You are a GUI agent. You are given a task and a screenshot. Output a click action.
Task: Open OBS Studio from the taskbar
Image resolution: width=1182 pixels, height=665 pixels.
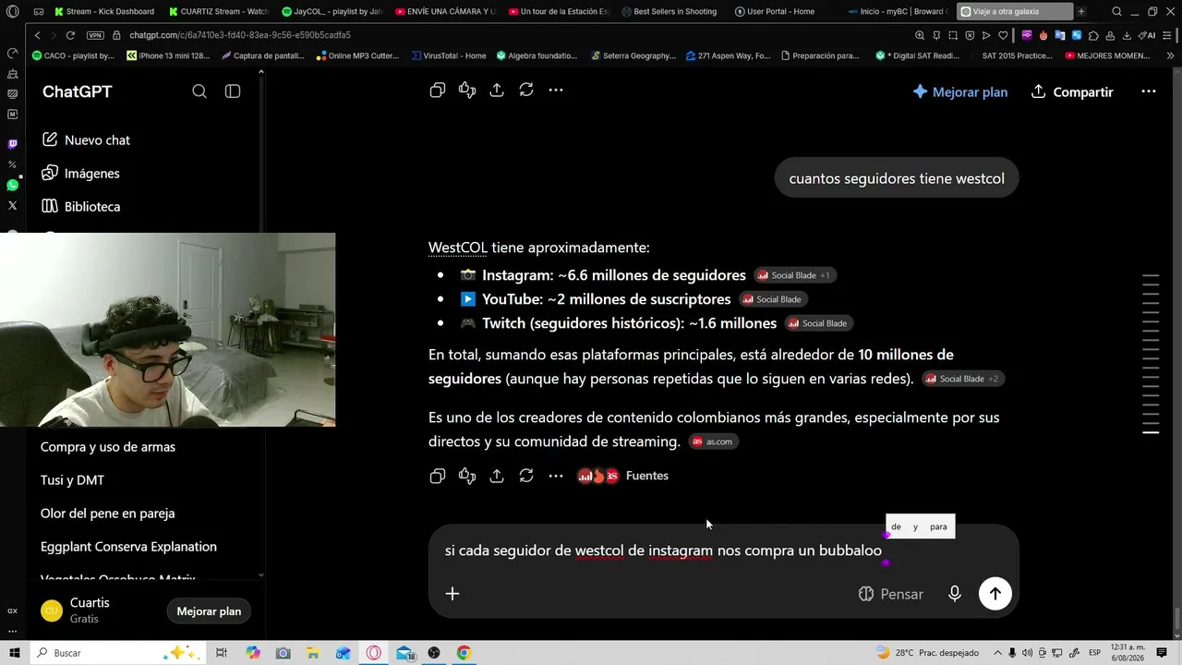click(x=434, y=653)
